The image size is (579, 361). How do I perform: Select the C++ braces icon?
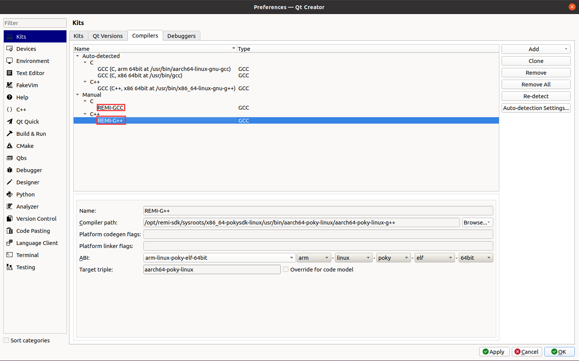(x=10, y=110)
